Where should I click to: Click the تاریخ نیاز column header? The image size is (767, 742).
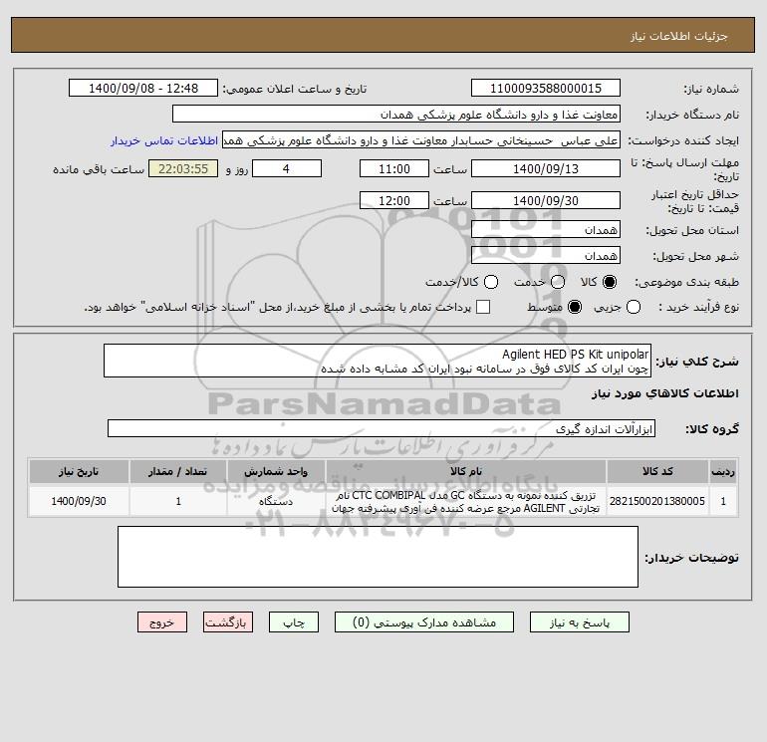[x=79, y=471]
